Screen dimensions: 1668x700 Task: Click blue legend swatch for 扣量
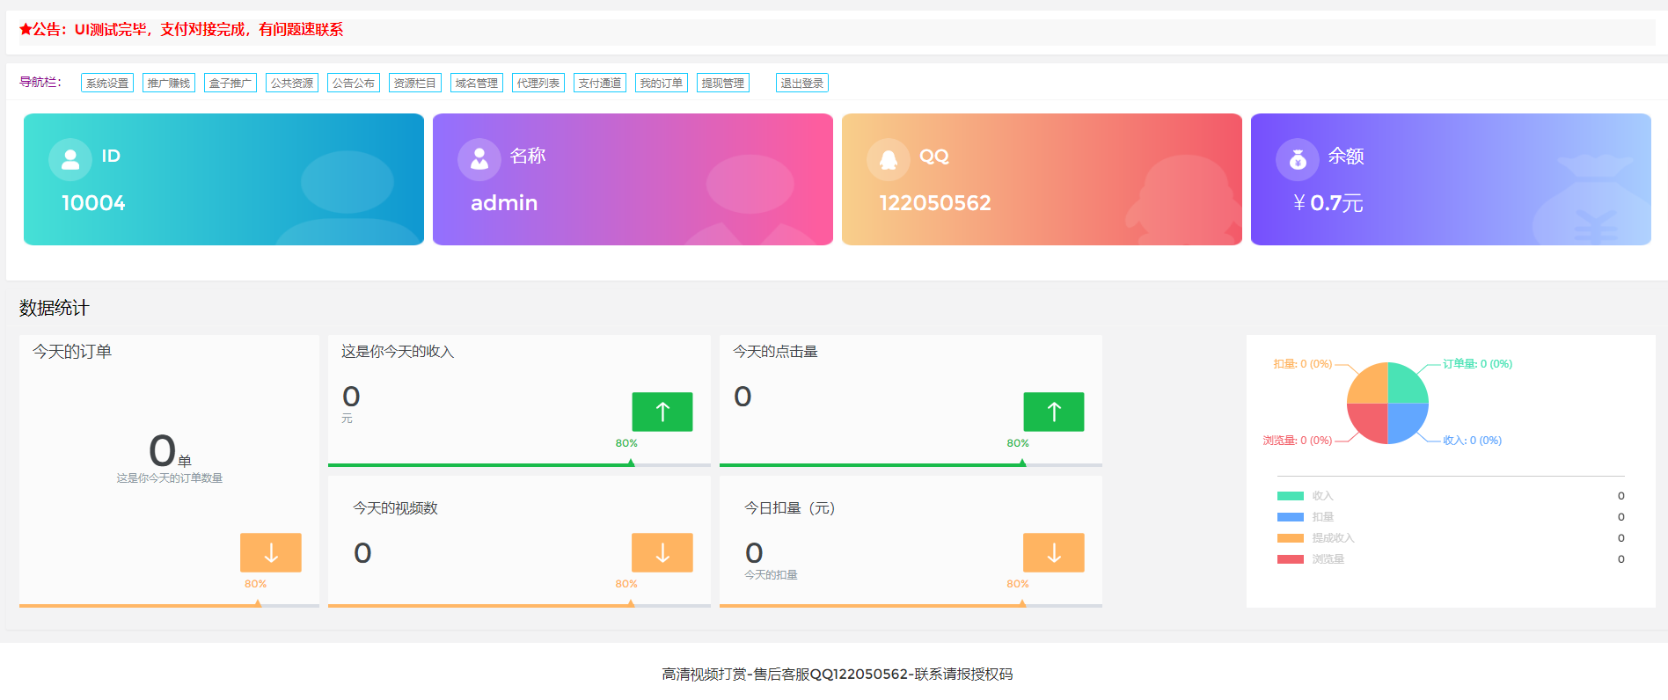(x=1291, y=517)
